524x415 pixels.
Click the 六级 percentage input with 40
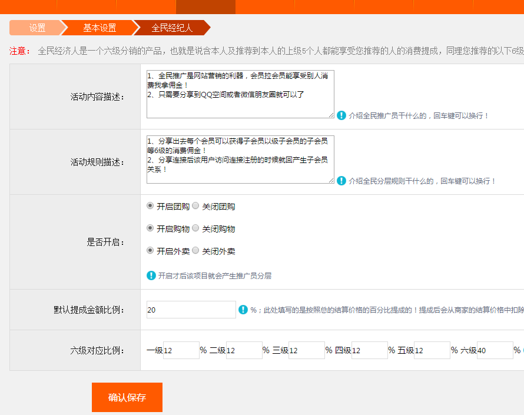495,350
